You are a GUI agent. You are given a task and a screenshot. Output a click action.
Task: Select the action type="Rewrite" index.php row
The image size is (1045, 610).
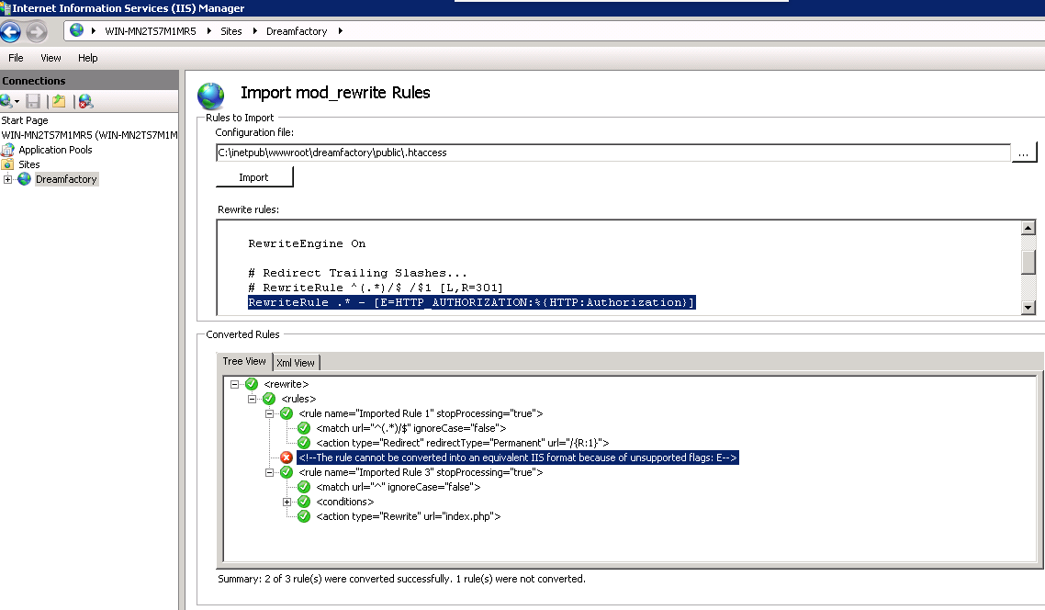pos(409,516)
